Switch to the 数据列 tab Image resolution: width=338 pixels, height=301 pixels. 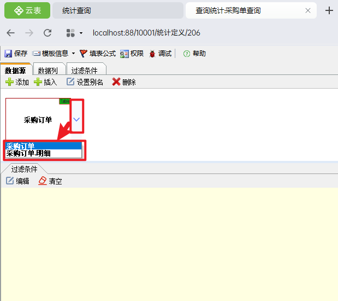(49, 71)
